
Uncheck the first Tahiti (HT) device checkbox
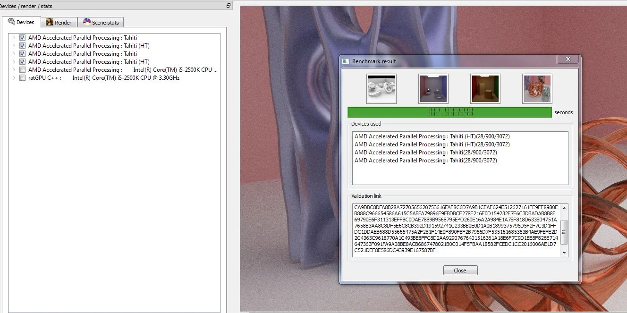22,46
